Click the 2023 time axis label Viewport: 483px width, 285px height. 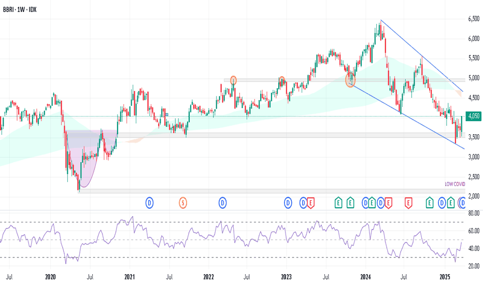coord(286,277)
